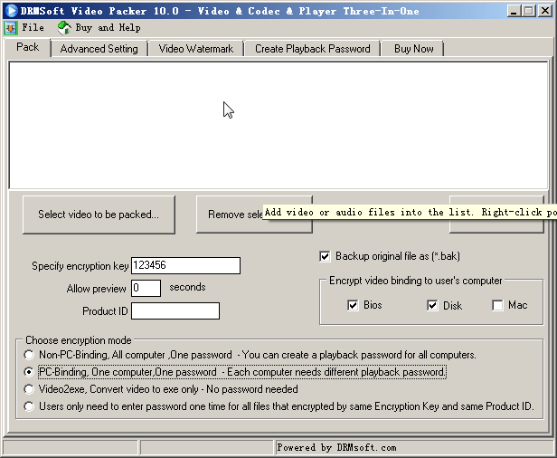Click the encryption key input field
Image resolution: width=557 pixels, height=458 pixels.
pyautogui.click(x=185, y=265)
